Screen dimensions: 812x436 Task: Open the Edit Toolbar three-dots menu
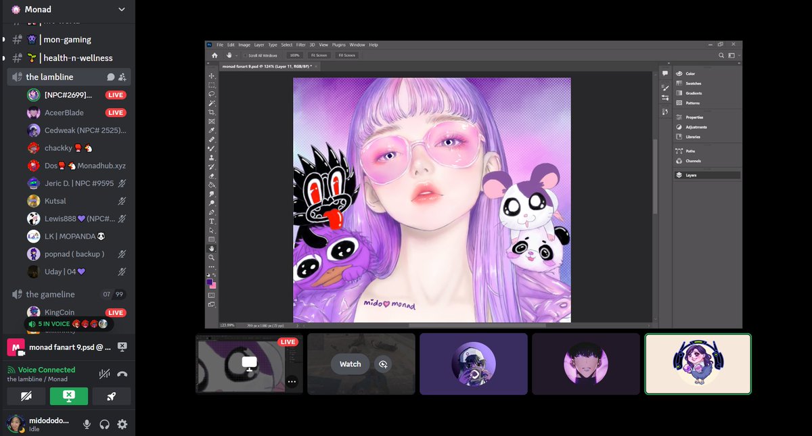click(212, 266)
